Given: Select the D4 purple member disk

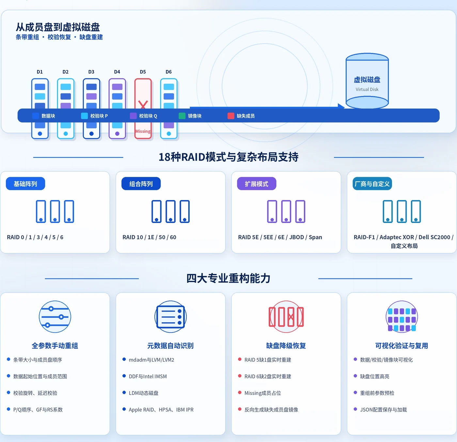Looking at the screenshot, I should tap(117, 109).
